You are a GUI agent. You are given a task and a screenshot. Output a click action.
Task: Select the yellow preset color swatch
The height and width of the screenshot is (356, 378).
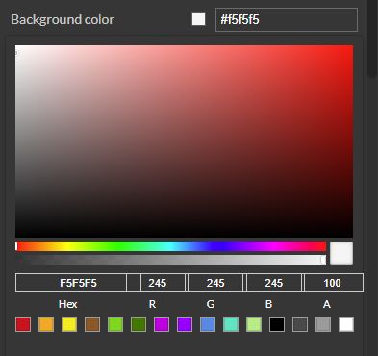(69, 324)
